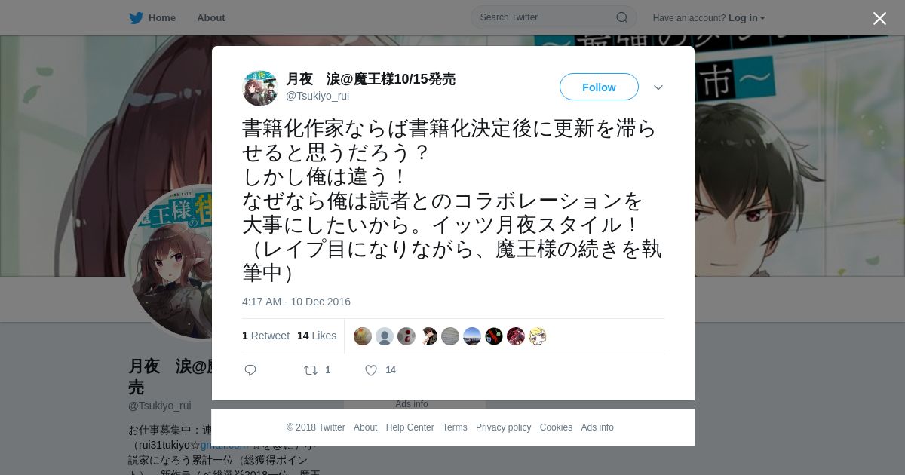Open the Privacy policy footer link
The image size is (905, 475).
(x=503, y=427)
